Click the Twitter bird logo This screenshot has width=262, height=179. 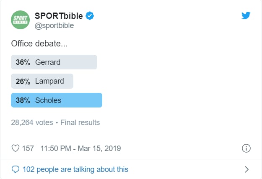[246, 15]
